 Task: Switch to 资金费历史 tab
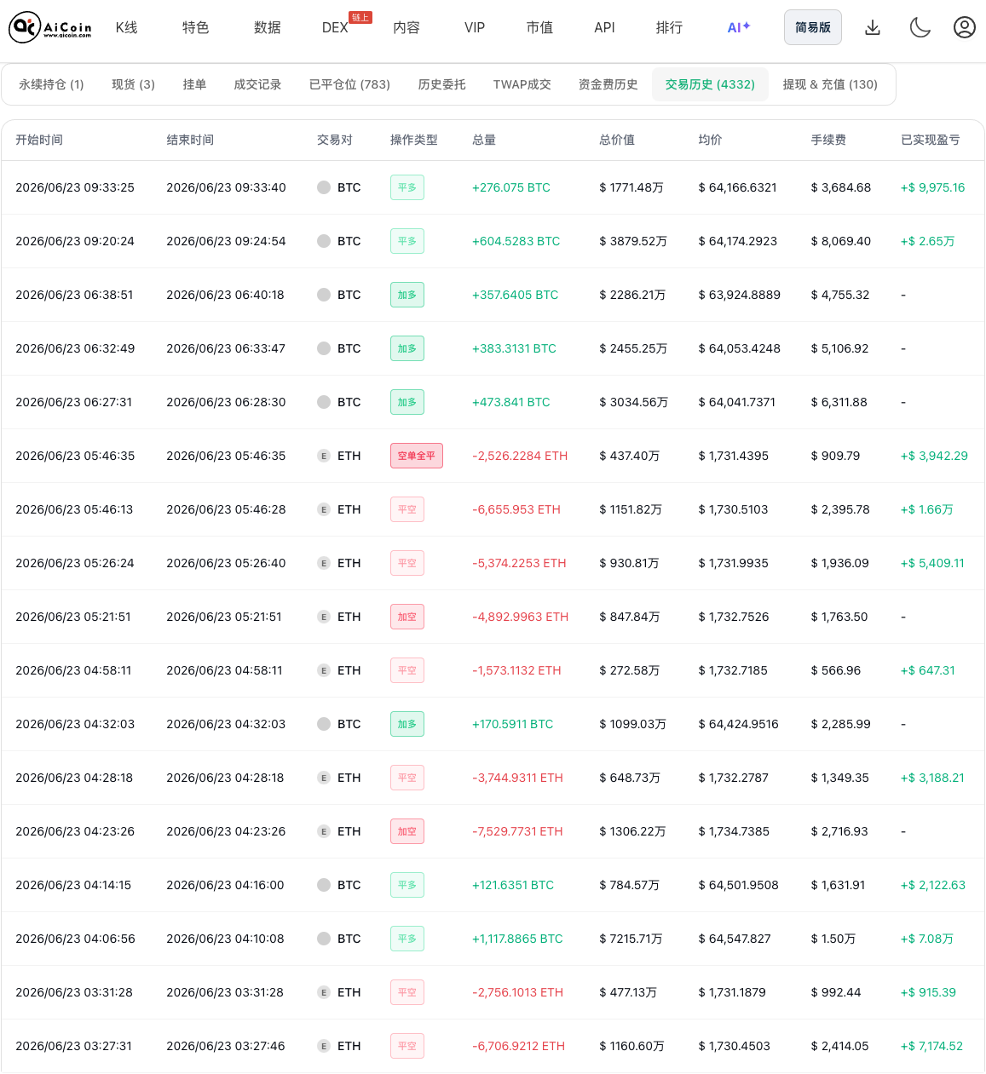(608, 84)
